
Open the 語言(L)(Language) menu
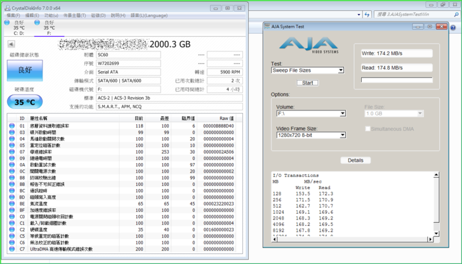[x=148, y=15]
